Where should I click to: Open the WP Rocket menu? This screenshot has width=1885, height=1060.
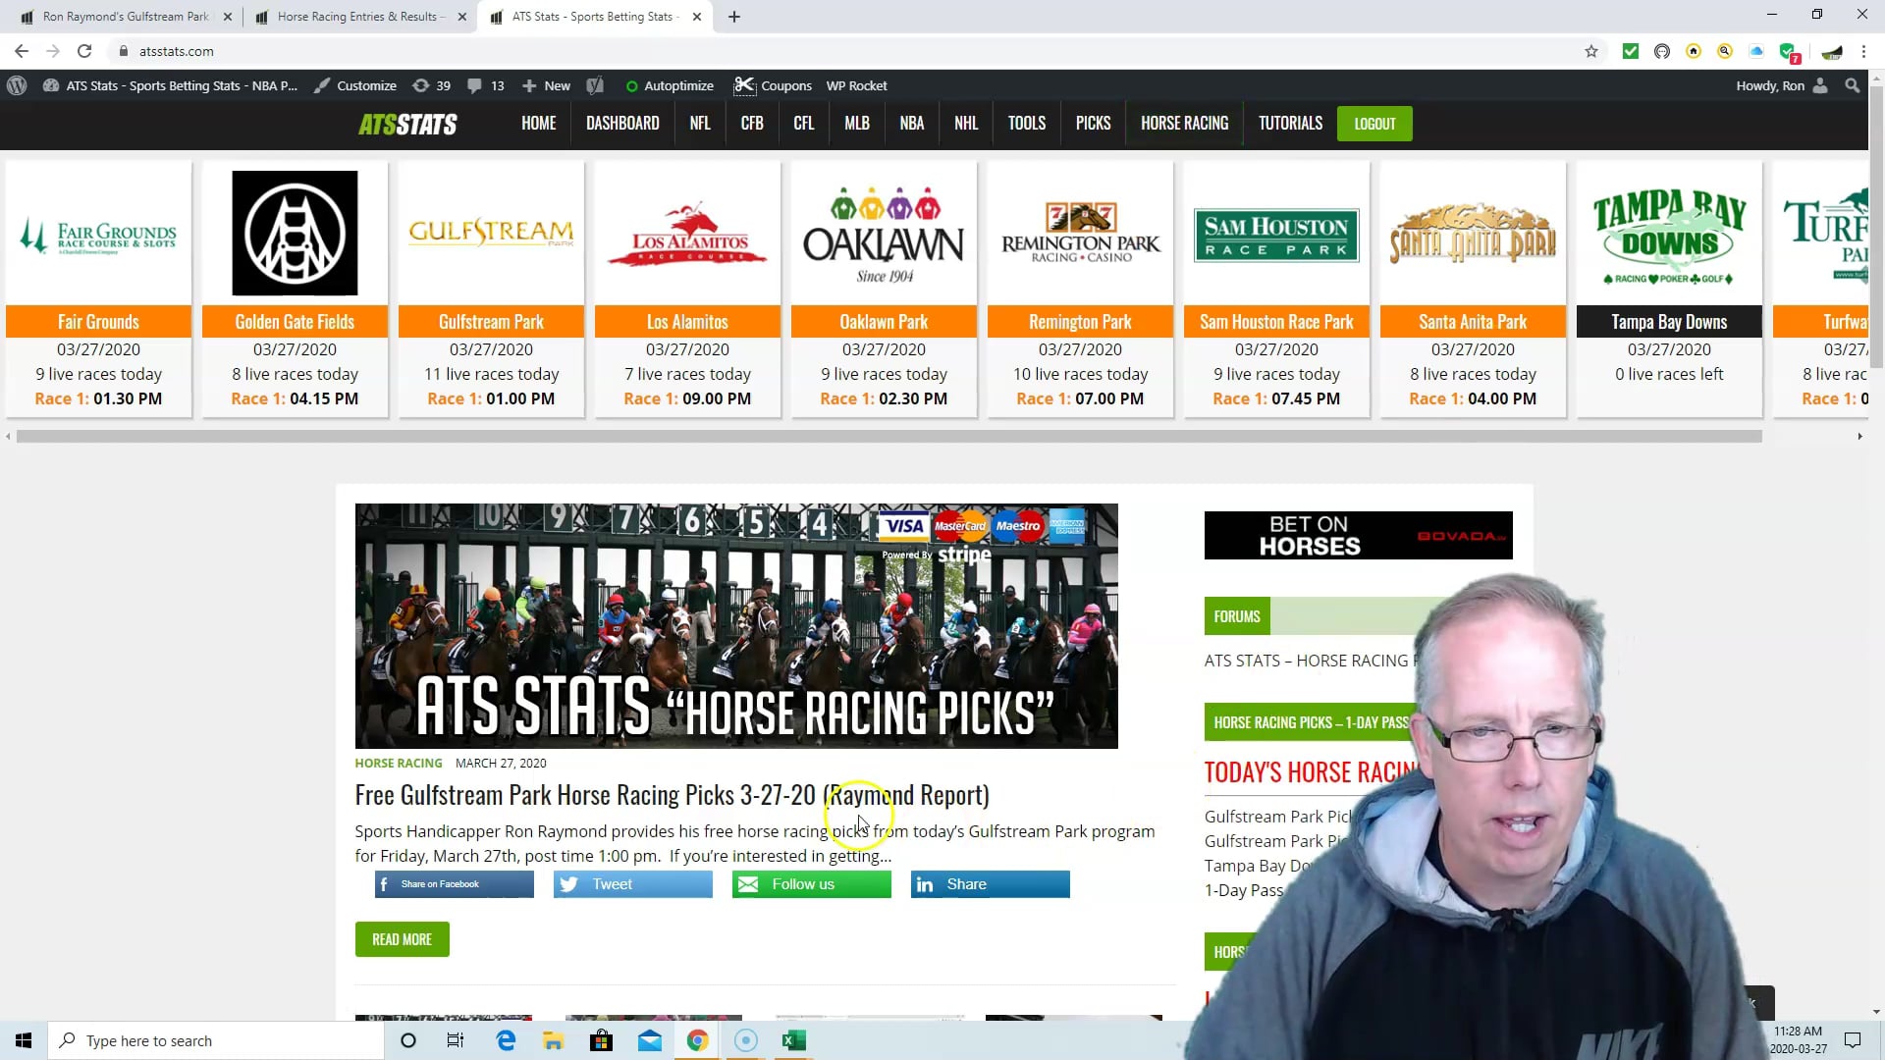(856, 85)
